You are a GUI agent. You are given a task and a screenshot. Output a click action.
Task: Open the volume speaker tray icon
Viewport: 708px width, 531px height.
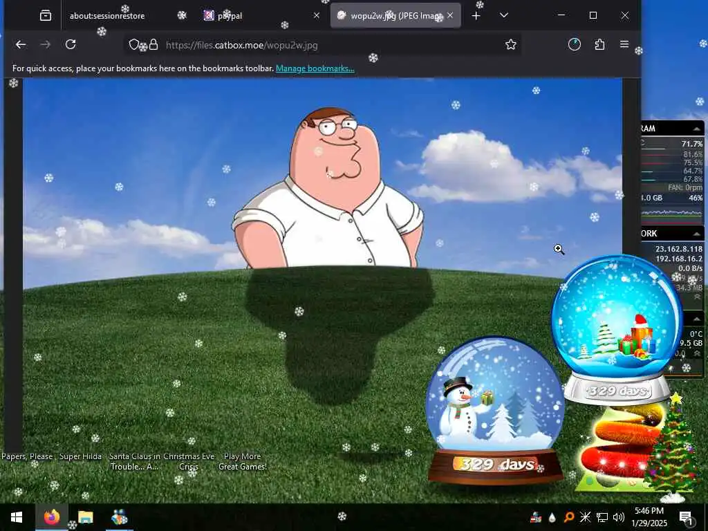[x=619, y=517]
